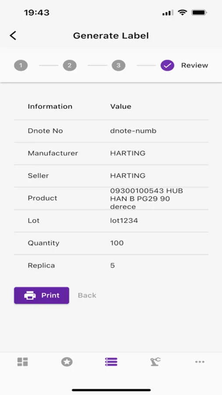222x395 pixels.
Task: Tap the printer icon on Print button
Action: pyautogui.click(x=30, y=295)
